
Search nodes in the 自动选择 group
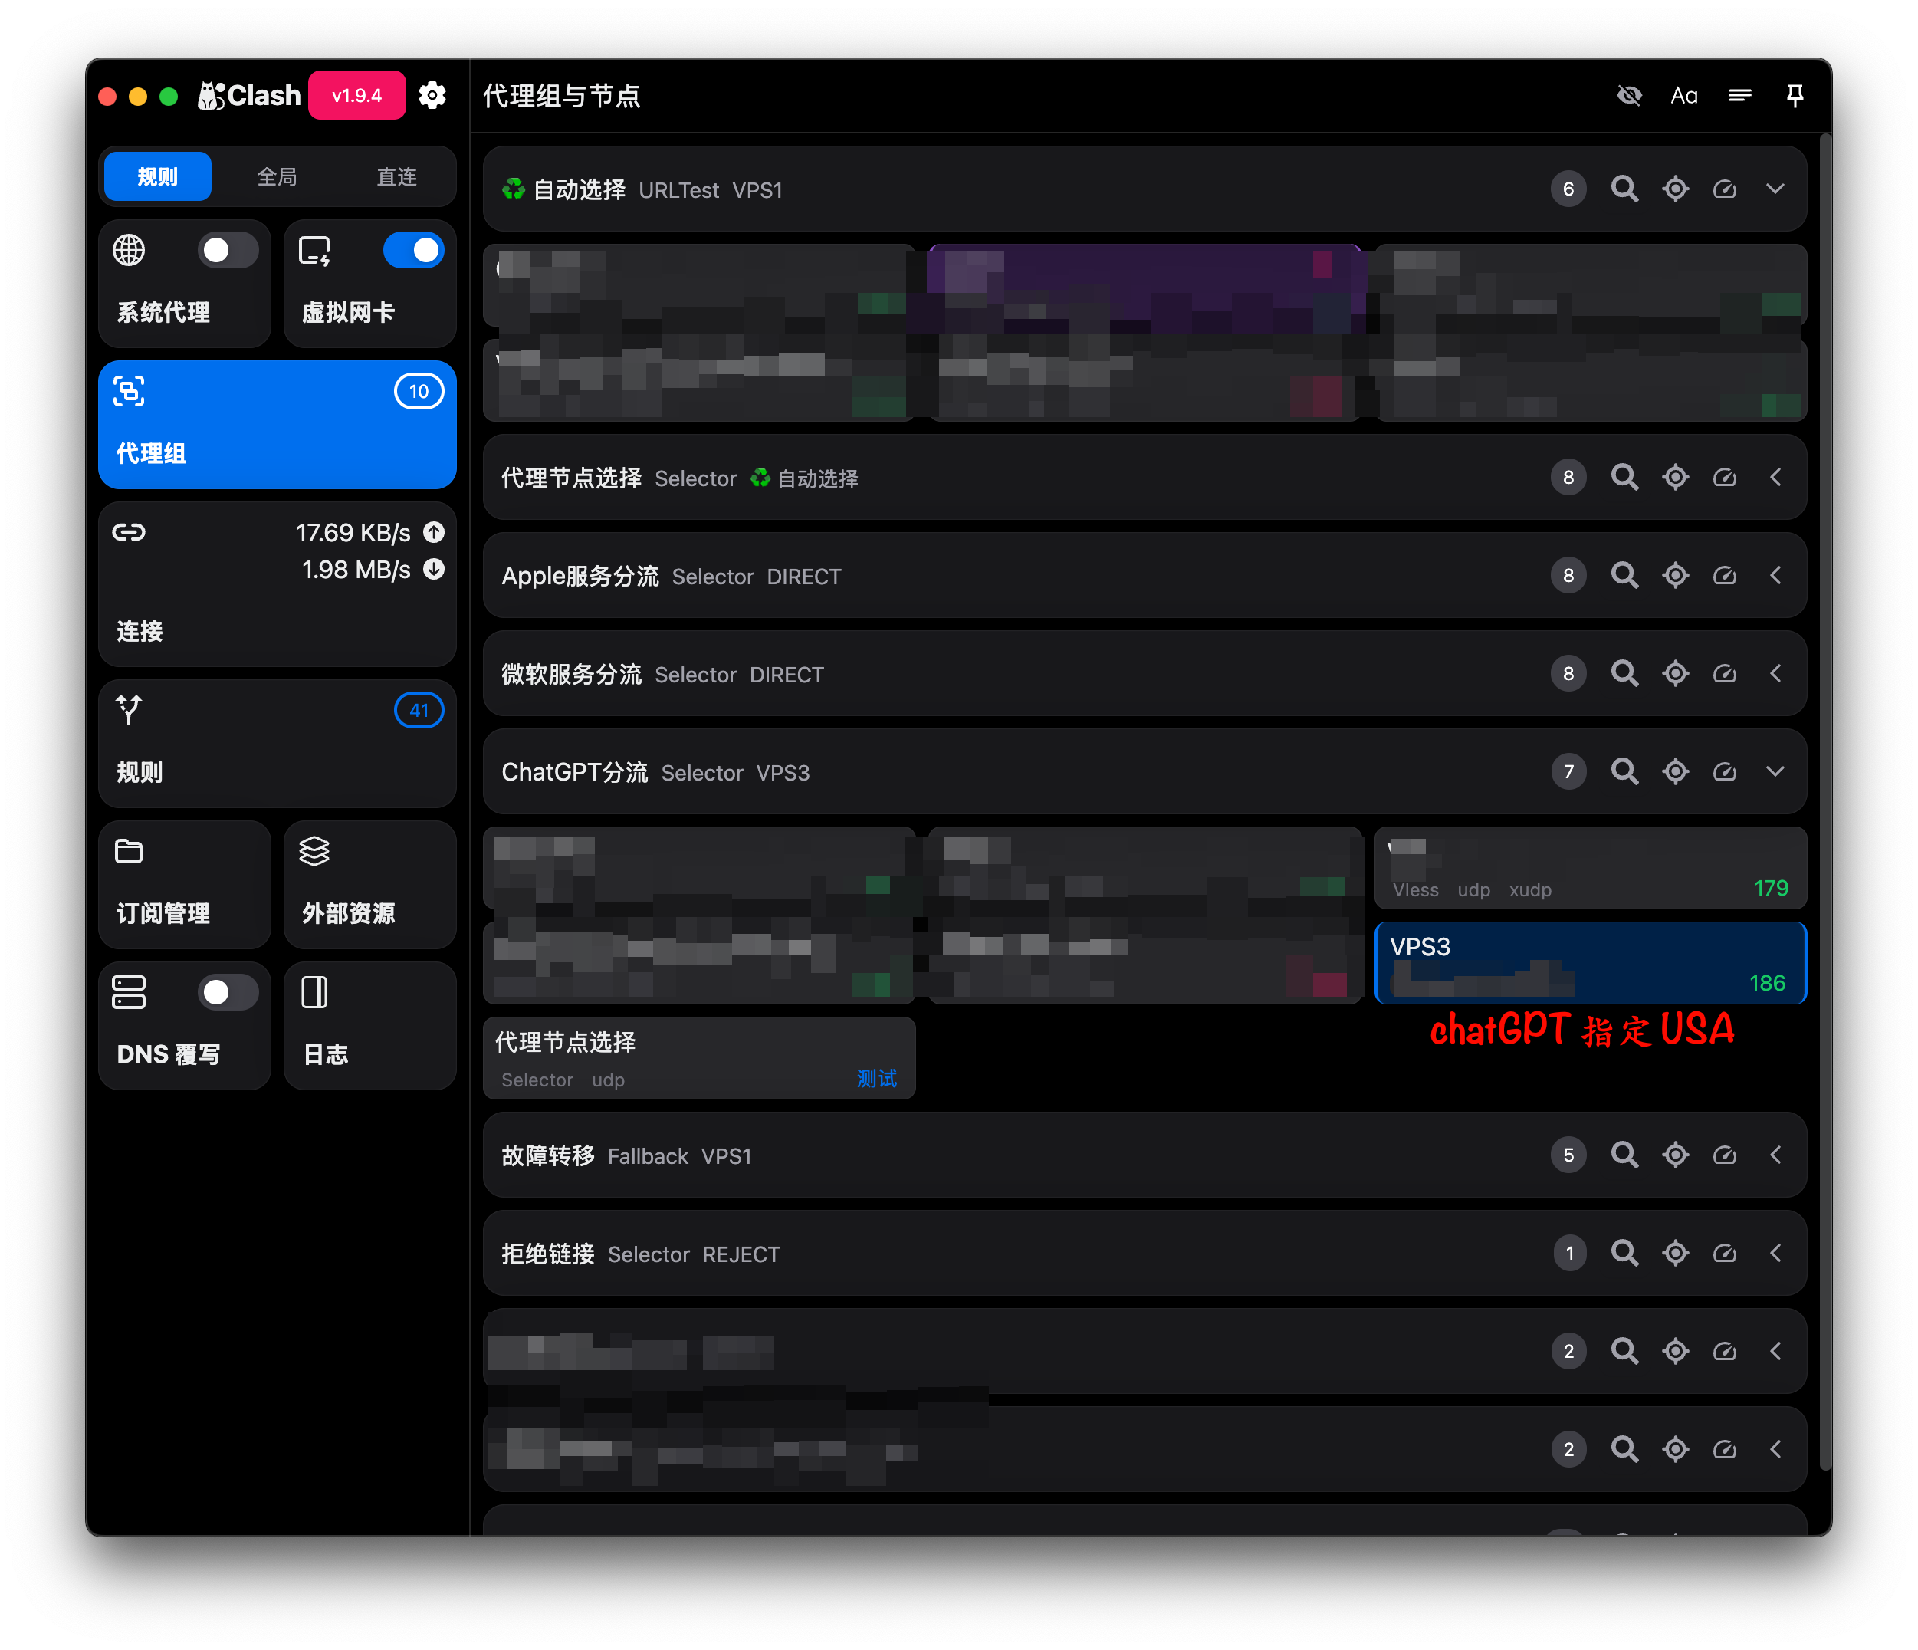tap(1624, 189)
